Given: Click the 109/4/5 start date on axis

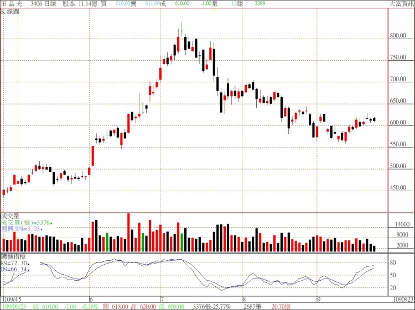Looking at the screenshot, I should (x=11, y=299).
